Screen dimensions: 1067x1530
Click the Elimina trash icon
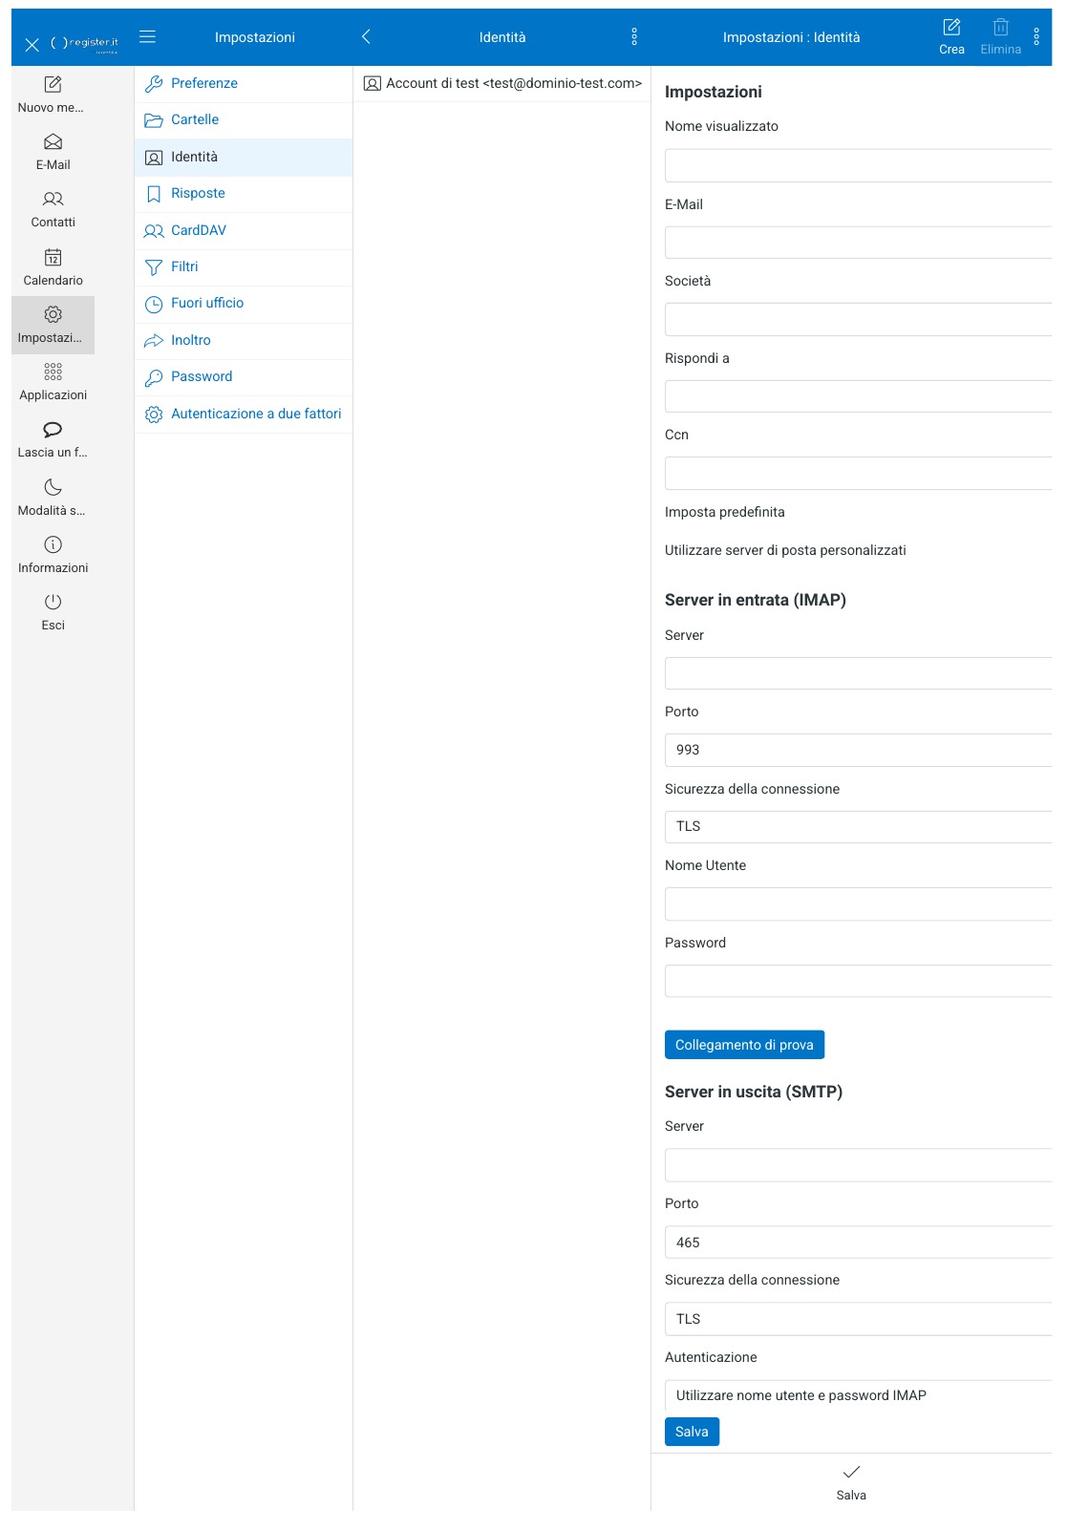1000,28
